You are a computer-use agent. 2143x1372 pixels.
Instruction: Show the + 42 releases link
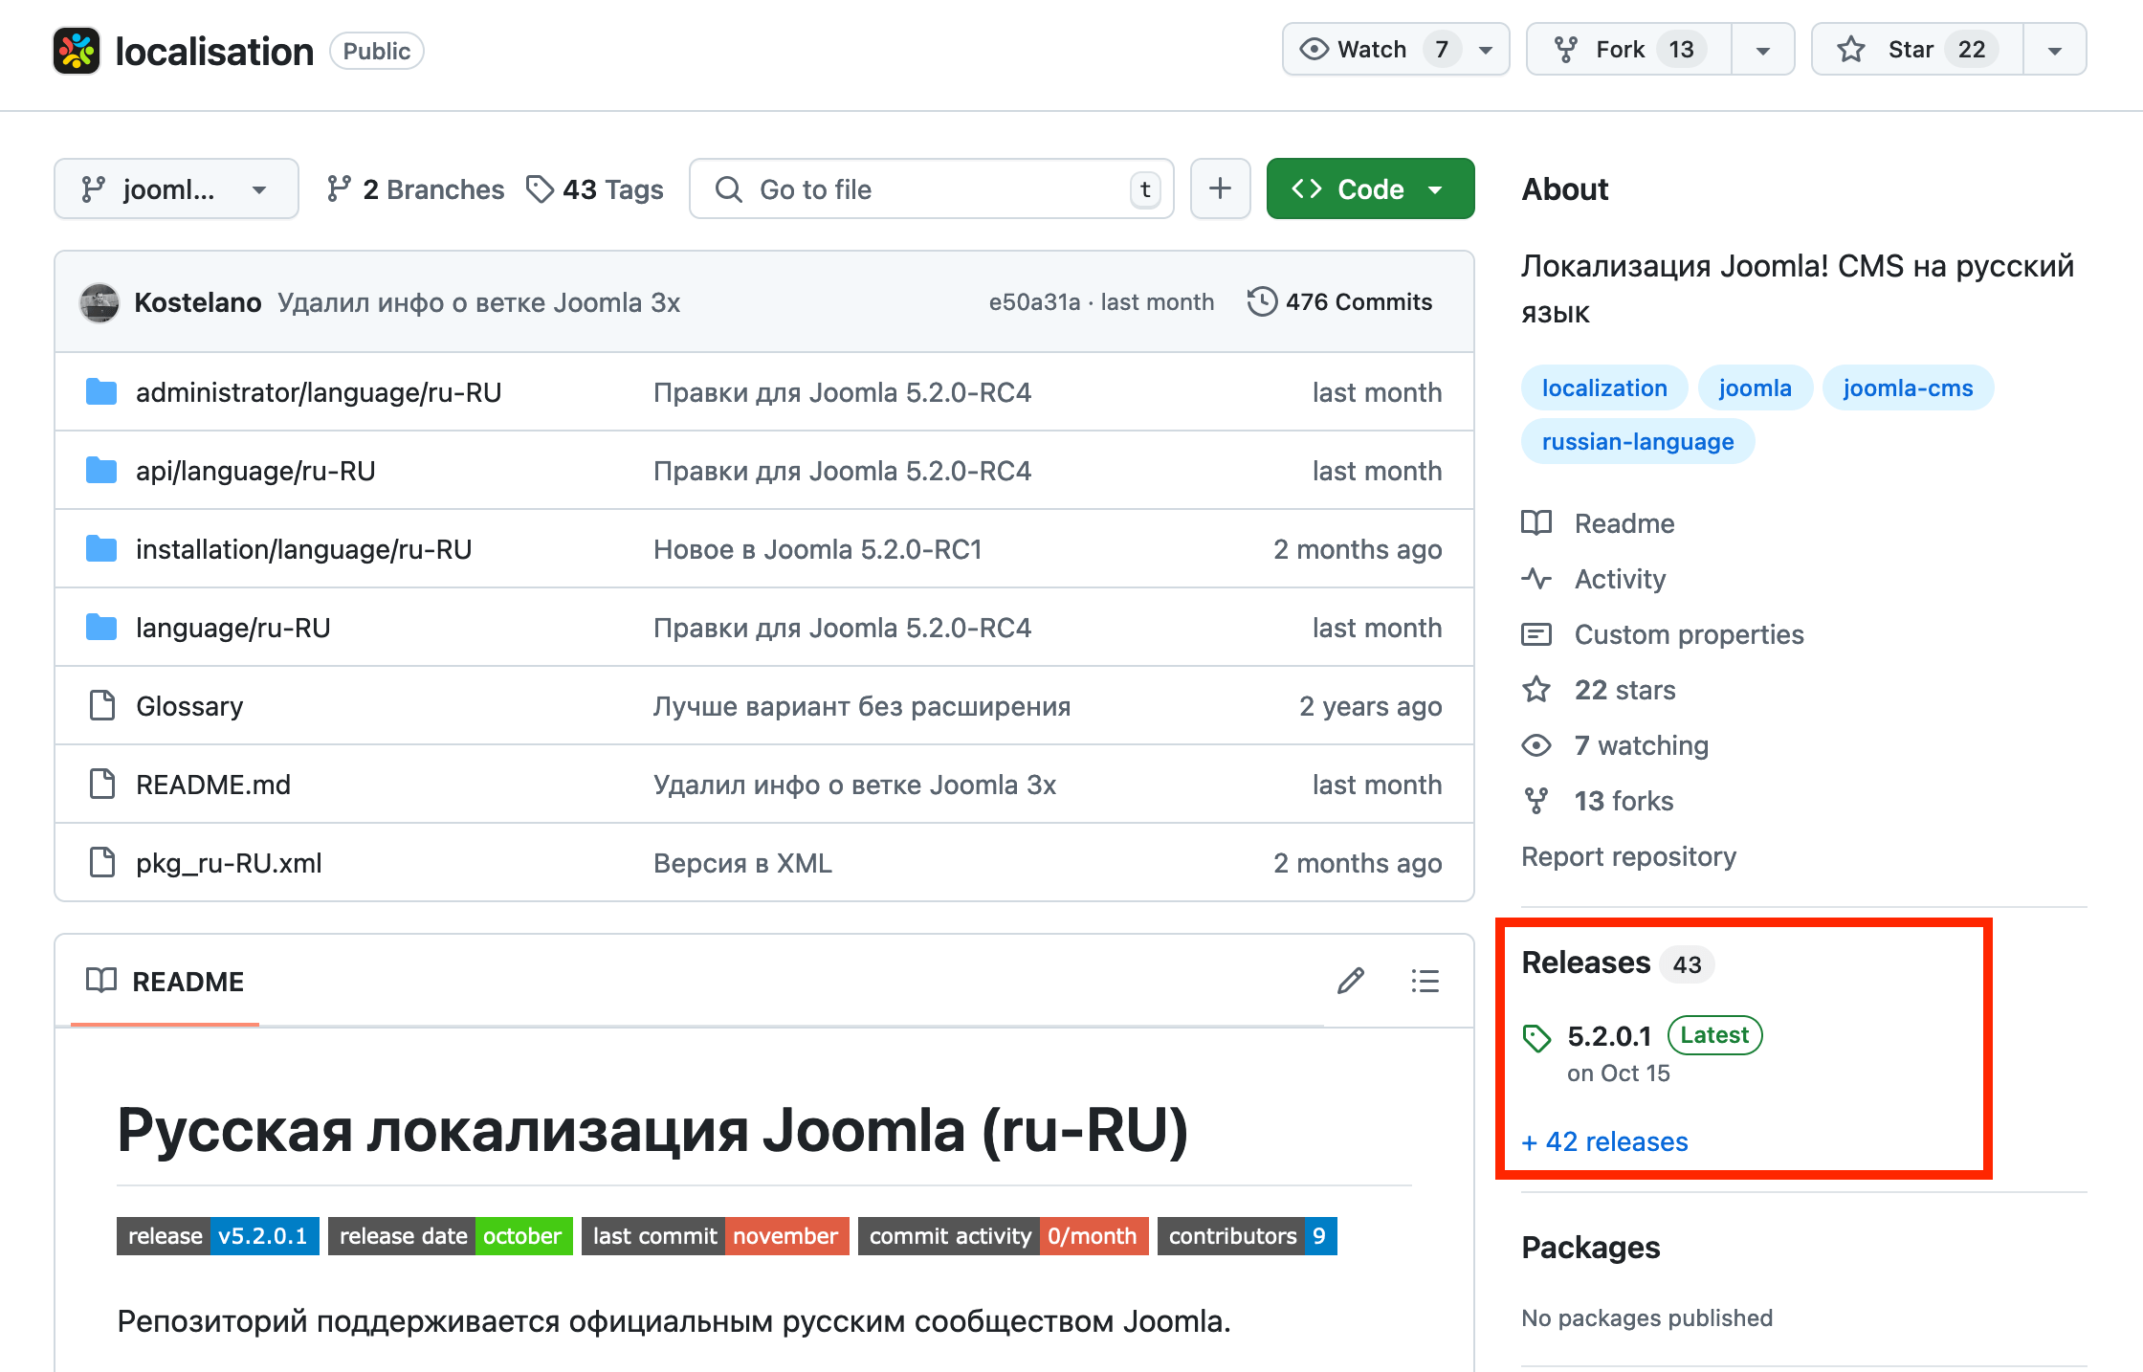1604,1141
